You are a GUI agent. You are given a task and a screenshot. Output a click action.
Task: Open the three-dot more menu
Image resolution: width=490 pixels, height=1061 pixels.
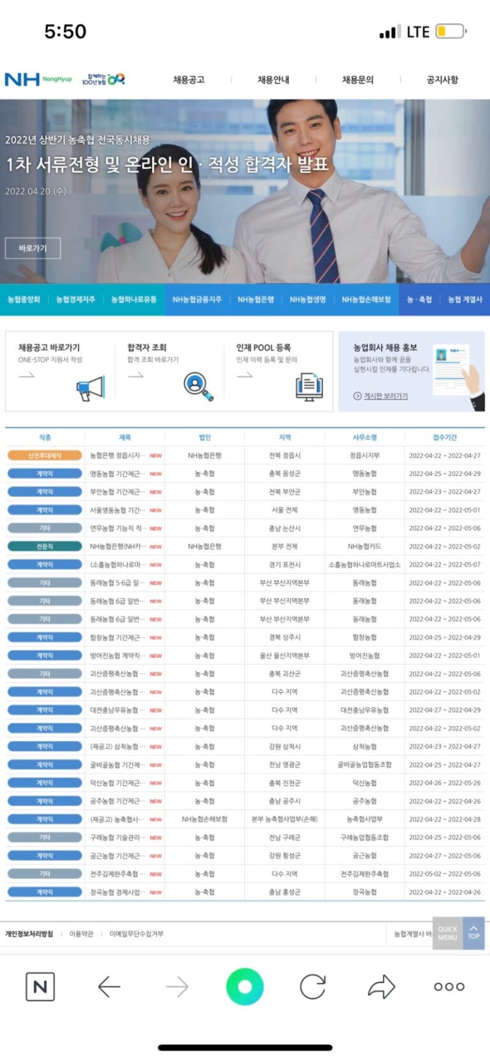[x=449, y=986]
